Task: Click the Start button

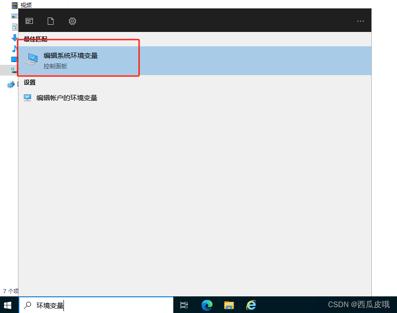Action: [7, 305]
